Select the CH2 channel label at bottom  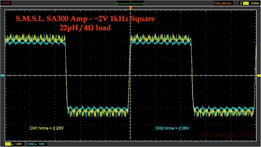[31, 144]
